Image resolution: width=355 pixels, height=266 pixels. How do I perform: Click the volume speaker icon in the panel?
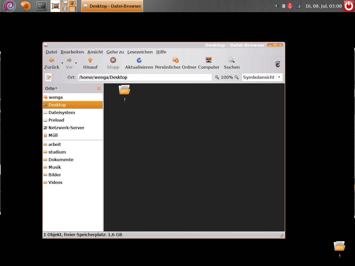point(276,6)
